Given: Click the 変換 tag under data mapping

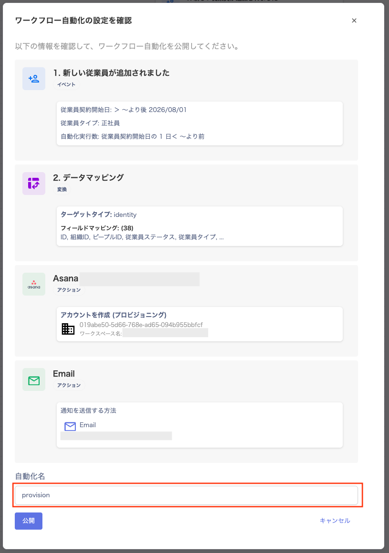Looking at the screenshot, I should 62,189.
